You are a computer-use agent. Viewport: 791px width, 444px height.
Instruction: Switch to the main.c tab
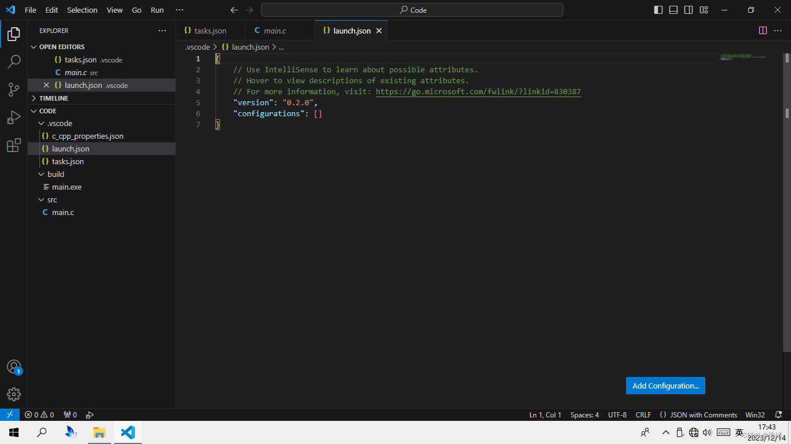tap(274, 31)
